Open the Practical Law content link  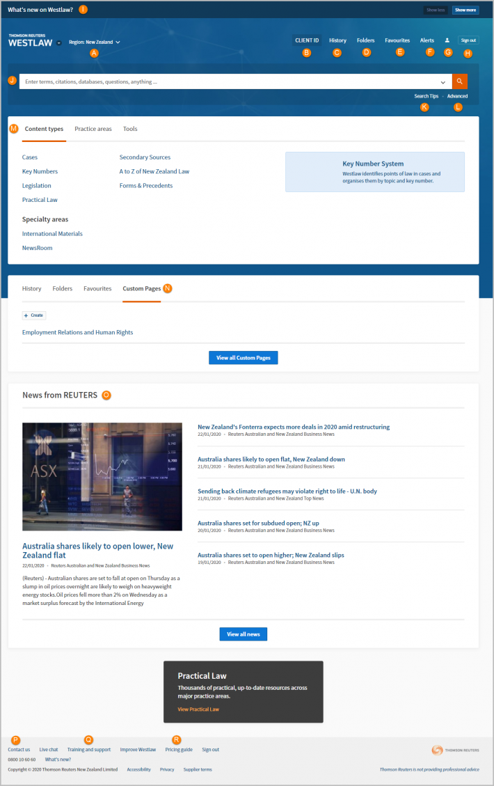tap(40, 200)
